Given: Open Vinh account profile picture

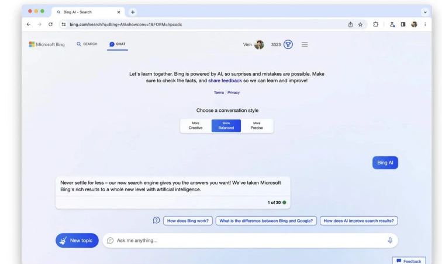Looking at the screenshot, I should [259, 44].
